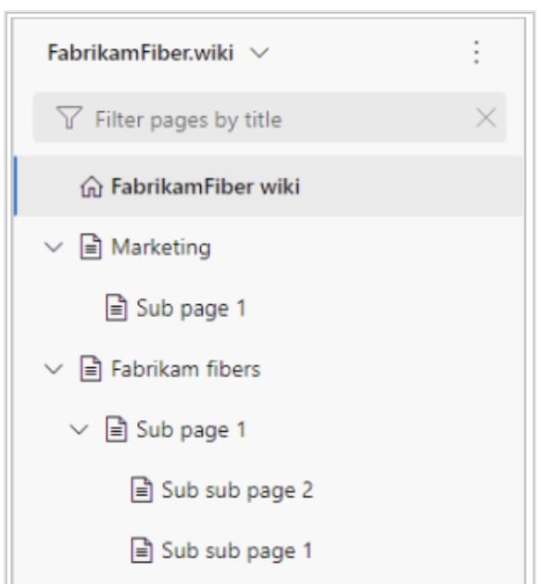
Task: Click the Marketing page document icon
Action: 91,247
